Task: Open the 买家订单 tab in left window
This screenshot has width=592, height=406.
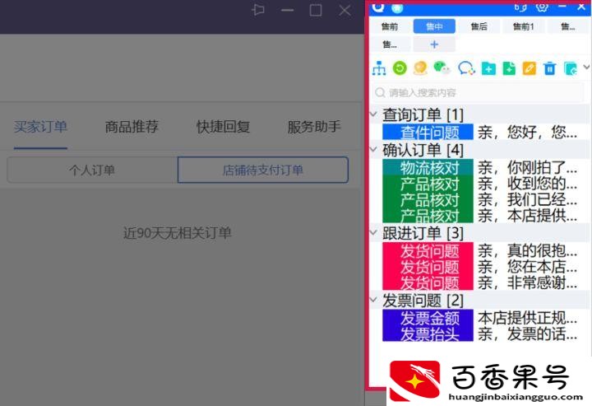Action: click(x=40, y=127)
